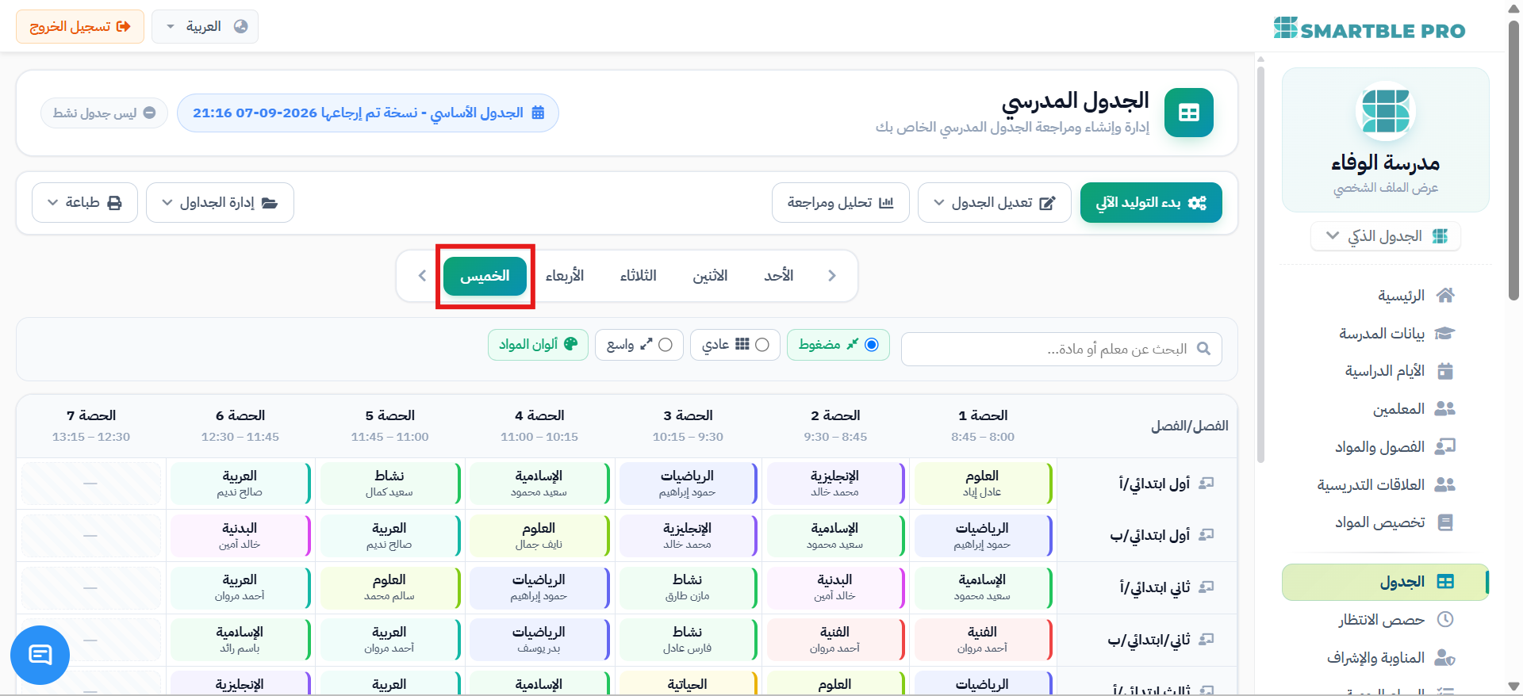Click the printer icon on طباعة
This screenshot has width=1523, height=696.
pos(115,203)
